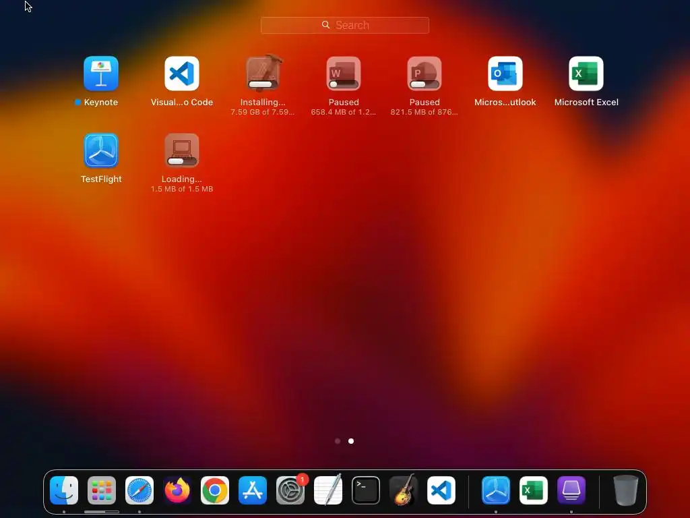Open TestFlight in the Dock
The image size is (690, 518).
click(x=496, y=490)
